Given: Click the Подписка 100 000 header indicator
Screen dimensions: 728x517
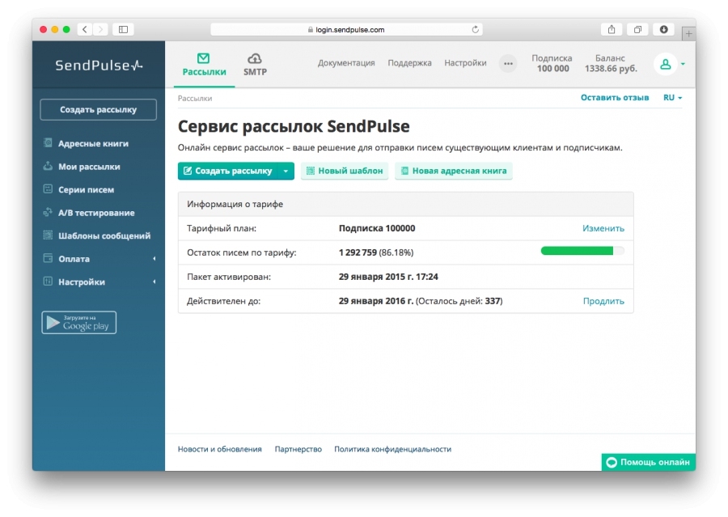Looking at the screenshot, I should pyautogui.click(x=552, y=63).
